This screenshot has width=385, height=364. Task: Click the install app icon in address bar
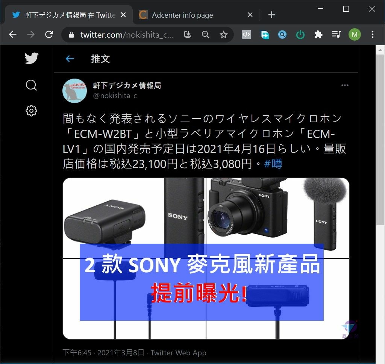(x=188, y=35)
